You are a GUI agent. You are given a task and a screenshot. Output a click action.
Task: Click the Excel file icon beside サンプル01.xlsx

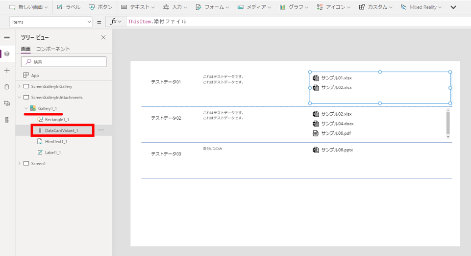pos(316,78)
